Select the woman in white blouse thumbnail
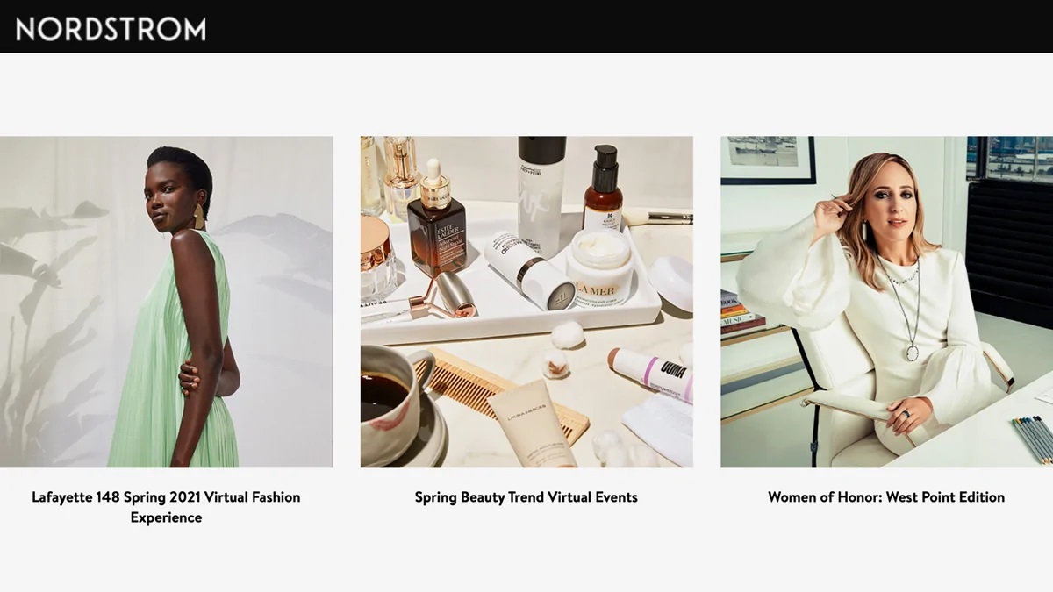This screenshot has width=1053, height=592. point(887,302)
